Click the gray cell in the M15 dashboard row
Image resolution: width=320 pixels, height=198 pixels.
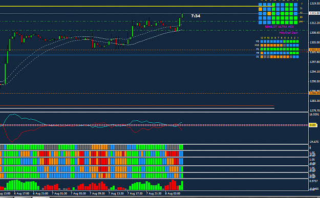285,45
